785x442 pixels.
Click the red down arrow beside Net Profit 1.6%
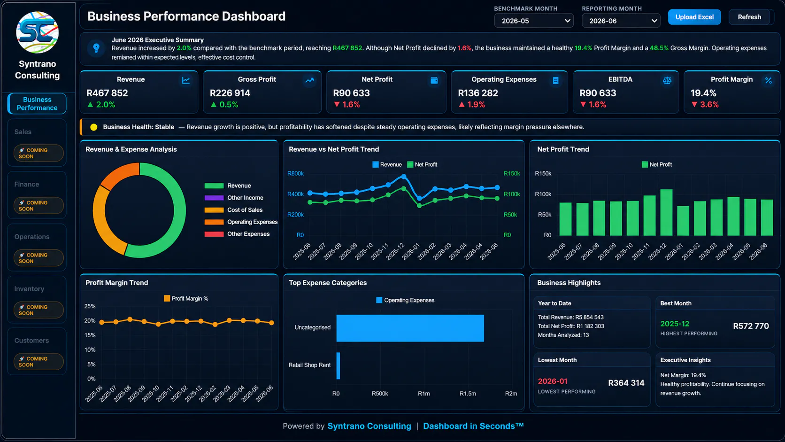(337, 104)
